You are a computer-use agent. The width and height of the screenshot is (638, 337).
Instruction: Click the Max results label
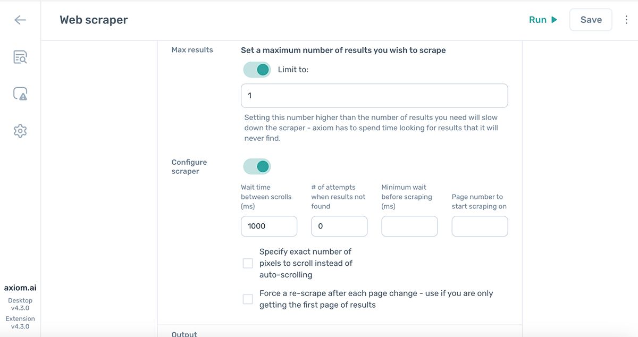click(192, 50)
